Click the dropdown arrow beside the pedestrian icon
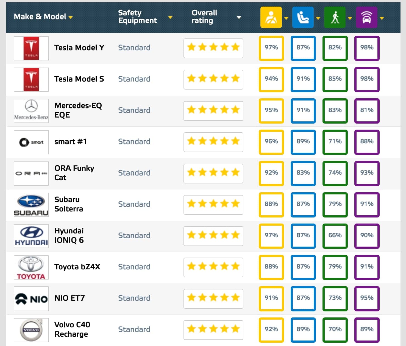406x346 pixels. pos(350,18)
